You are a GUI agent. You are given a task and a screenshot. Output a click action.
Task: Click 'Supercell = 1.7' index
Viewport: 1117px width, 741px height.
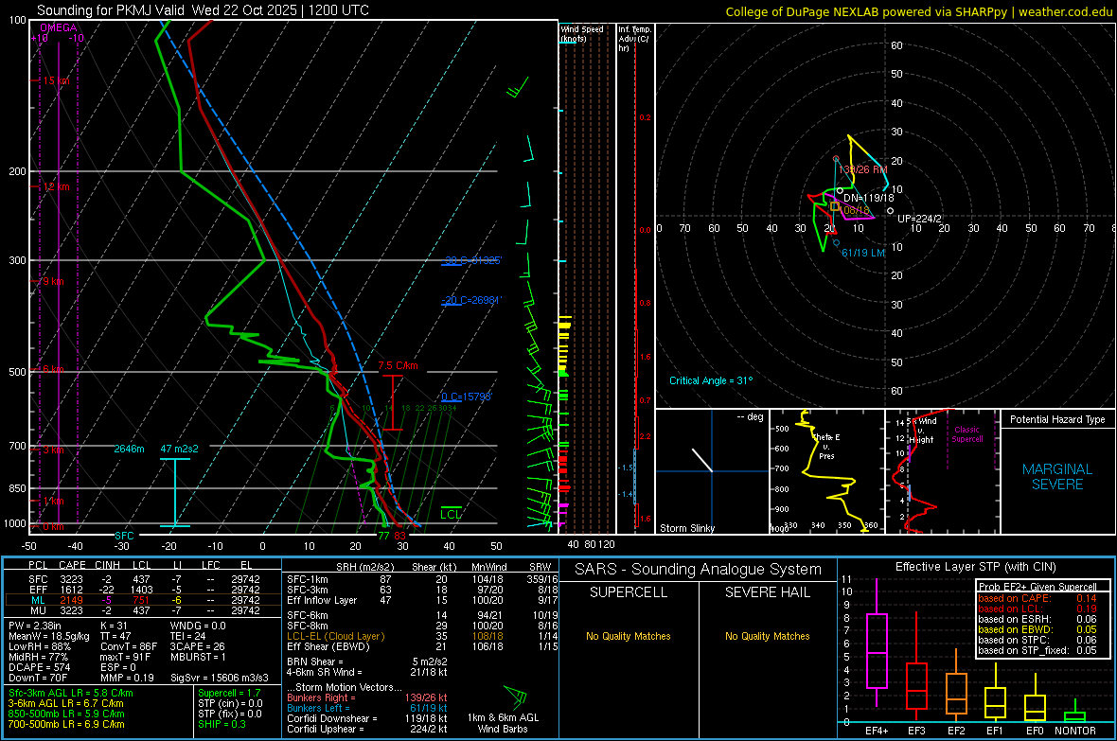coord(229,693)
